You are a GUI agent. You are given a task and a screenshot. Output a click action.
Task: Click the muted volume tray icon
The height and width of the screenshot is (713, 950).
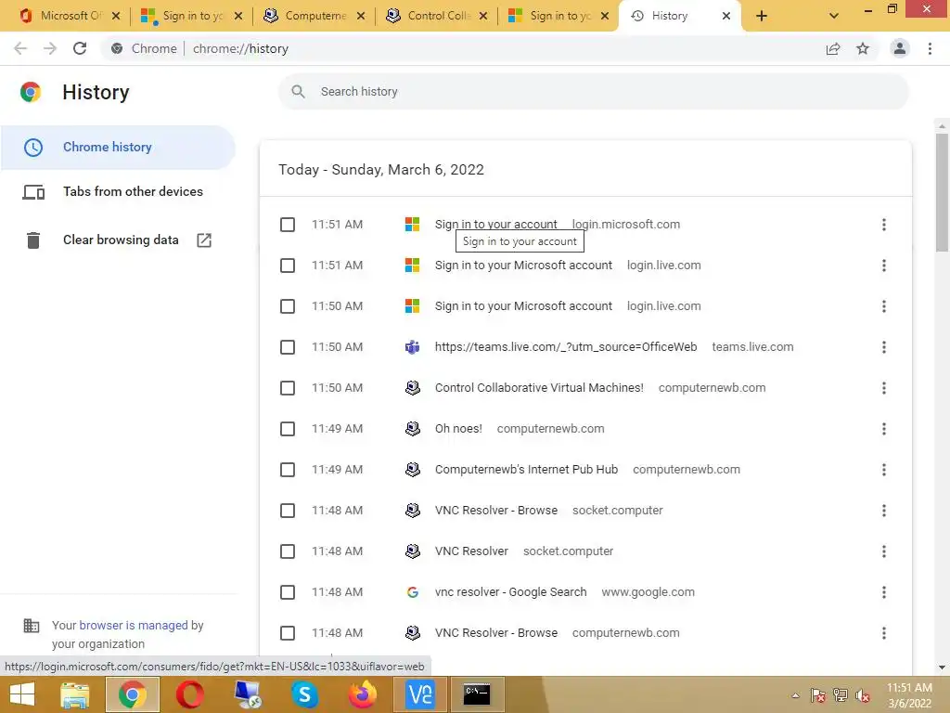pyautogui.click(x=863, y=695)
